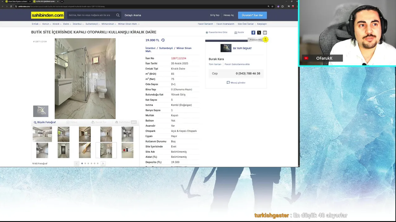The height and width of the screenshot is (222, 396).
Task: Open the Emlak breadcrumb
Action: (35, 24)
